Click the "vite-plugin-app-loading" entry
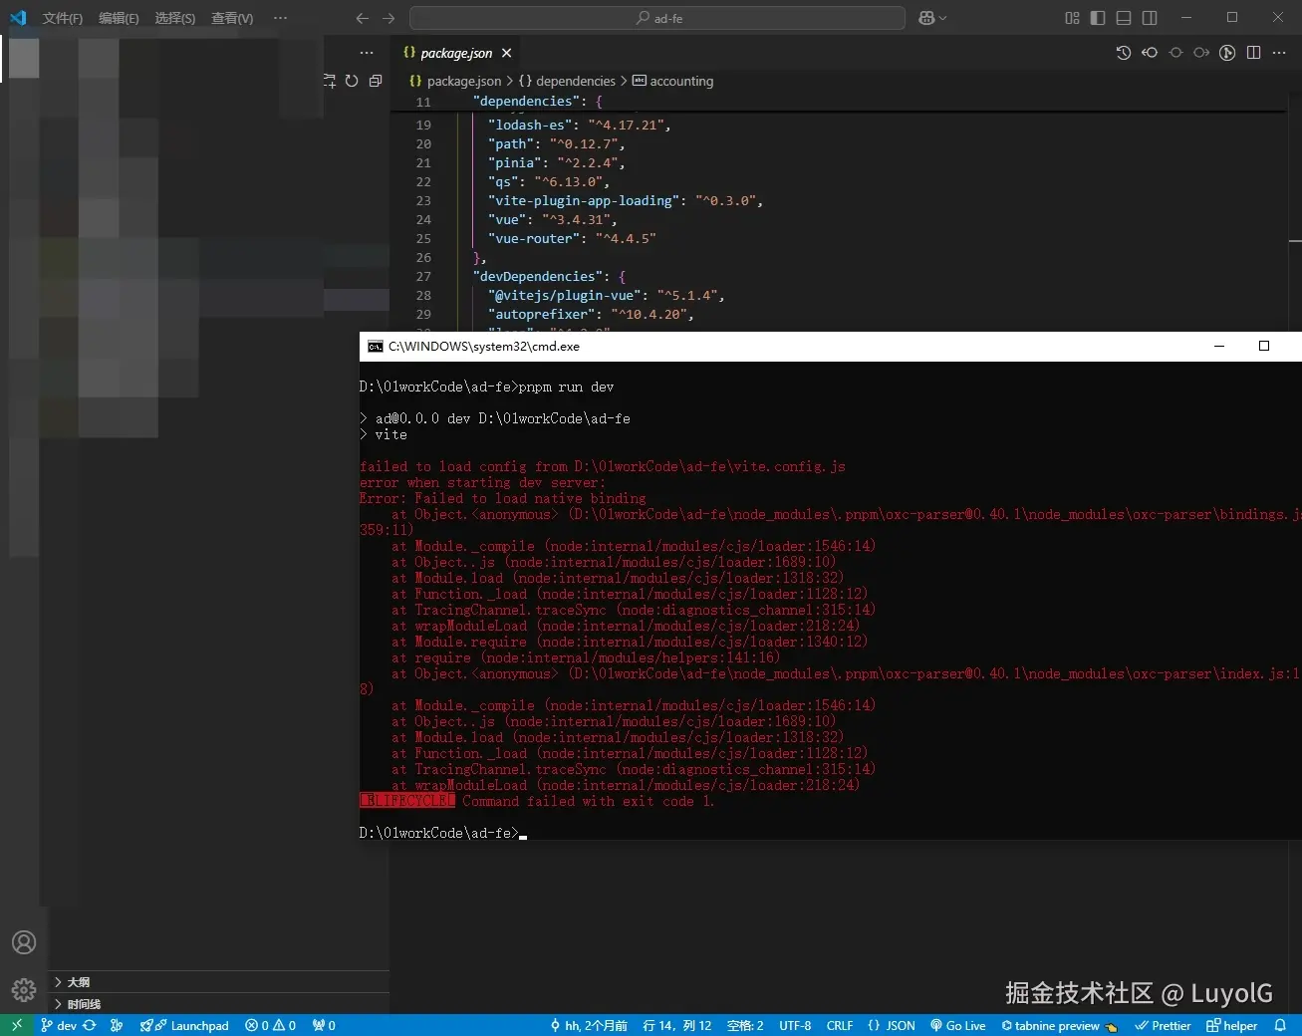Viewport: 1302px width, 1036px height. click(x=626, y=200)
